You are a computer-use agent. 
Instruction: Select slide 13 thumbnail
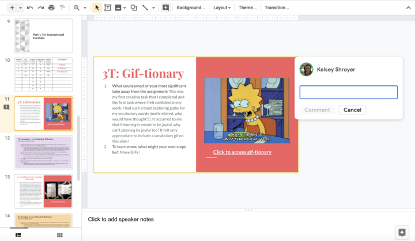click(x=43, y=191)
